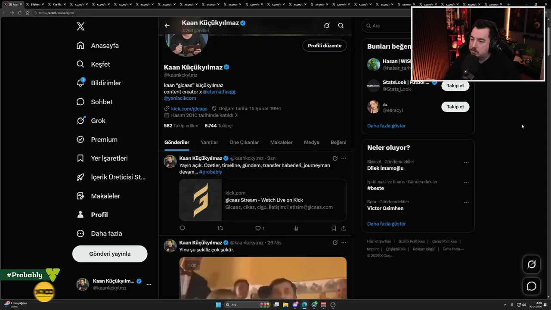Click the Ara search input field
Viewport: 551px width, 310px height.
pos(387,26)
